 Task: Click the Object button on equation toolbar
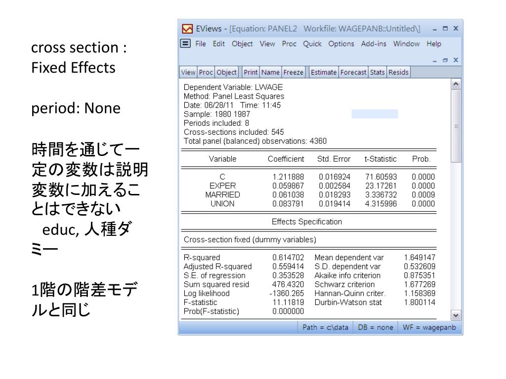click(x=226, y=72)
